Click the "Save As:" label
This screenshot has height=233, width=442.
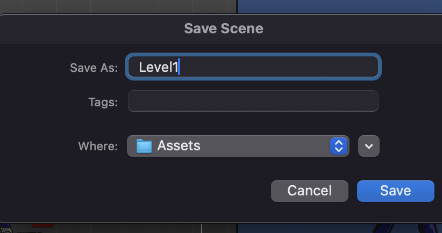pyautogui.click(x=94, y=68)
